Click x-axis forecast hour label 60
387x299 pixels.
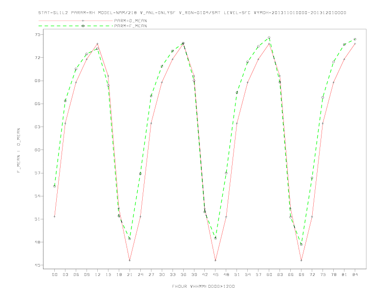point(269,275)
